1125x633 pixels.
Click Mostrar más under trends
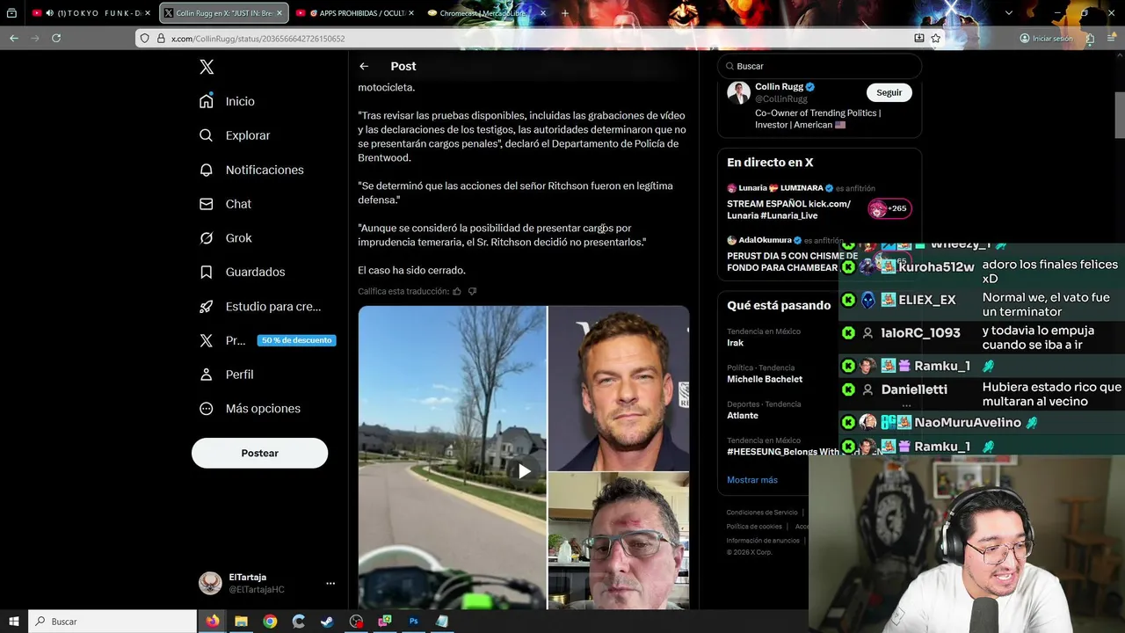point(752,480)
